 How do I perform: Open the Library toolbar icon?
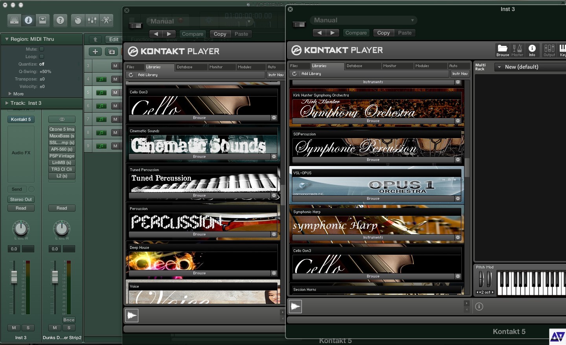click(15, 20)
